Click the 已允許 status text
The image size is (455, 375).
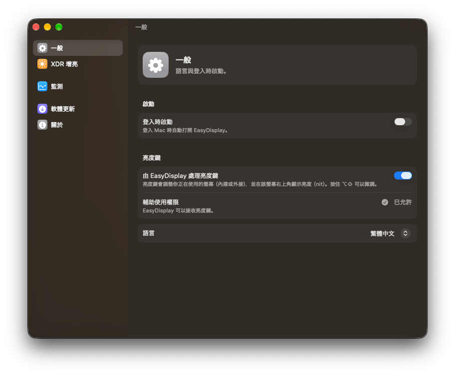click(x=403, y=202)
